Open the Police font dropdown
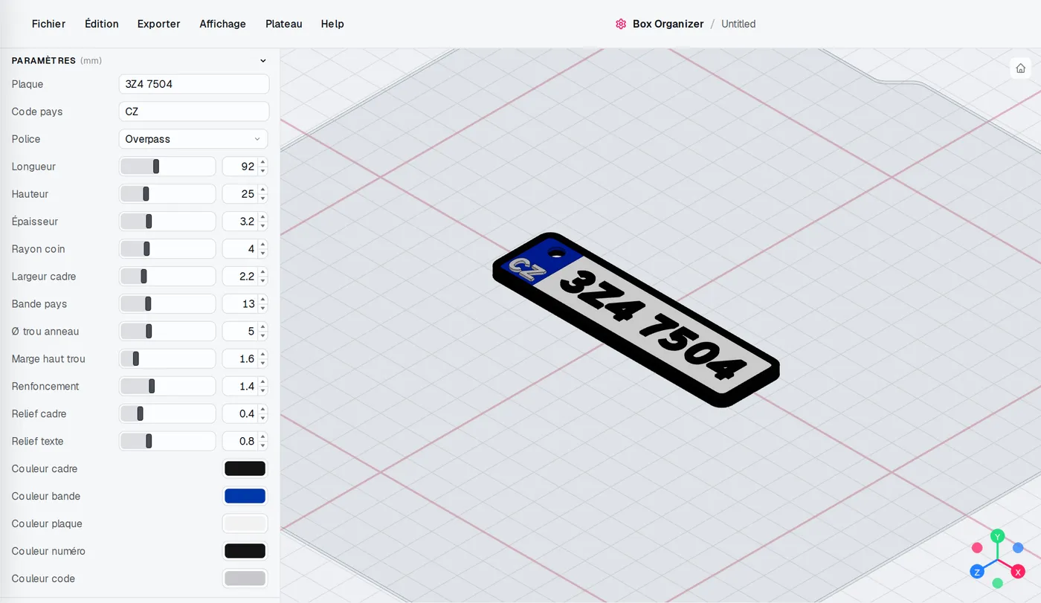The width and height of the screenshot is (1041, 603). [193, 139]
